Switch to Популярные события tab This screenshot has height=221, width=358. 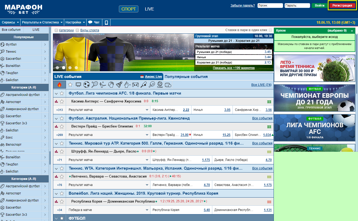(186, 77)
